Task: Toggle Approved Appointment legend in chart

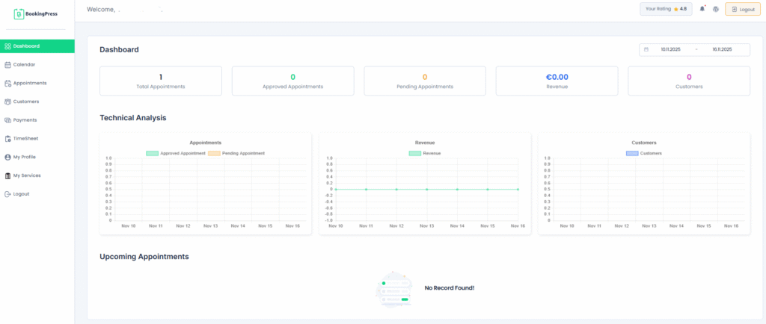Action: (x=153, y=153)
